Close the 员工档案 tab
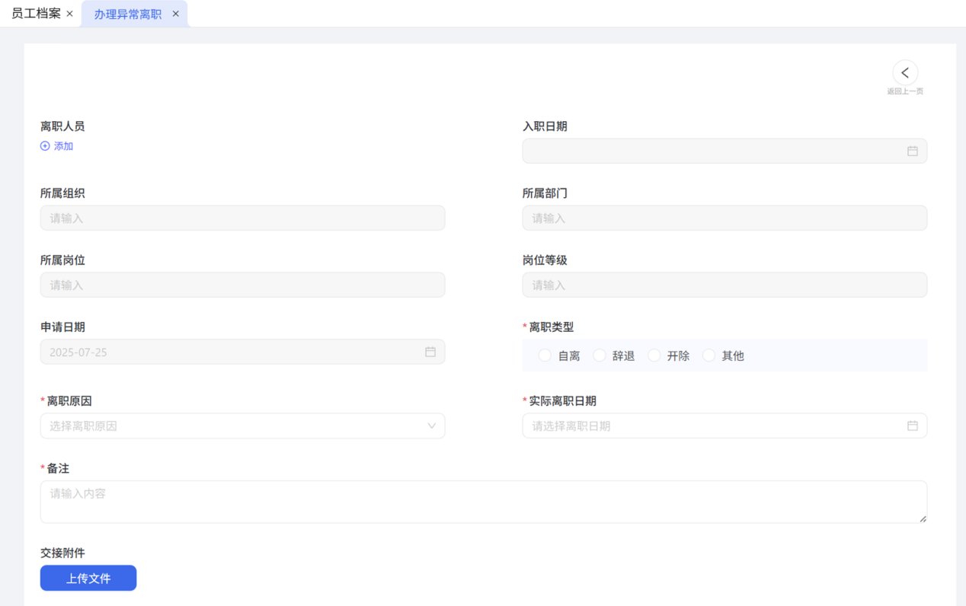This screenshot has height=606, width=966. click(x=70, y=14)
